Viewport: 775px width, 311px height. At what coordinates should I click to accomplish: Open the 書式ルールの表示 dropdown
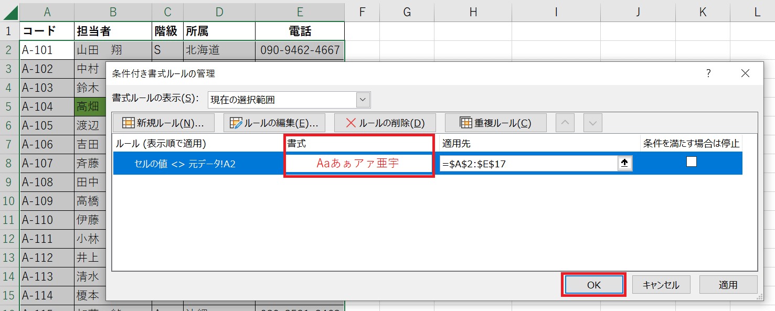coord(363,100)
